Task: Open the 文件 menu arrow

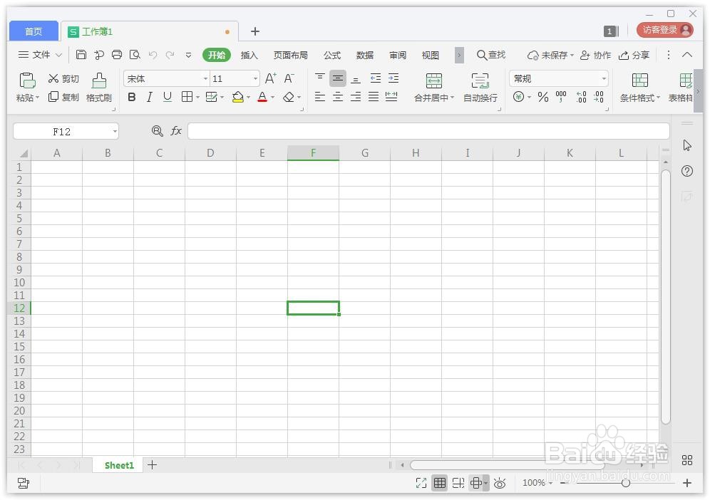Action: [x=59, y=55]
